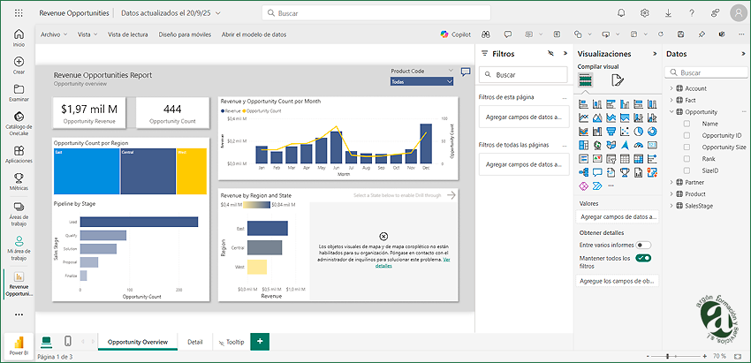This screenshot has height=363, width=751.
Task: Select the scatter chart visualization
Action: [x=625, y=132]
